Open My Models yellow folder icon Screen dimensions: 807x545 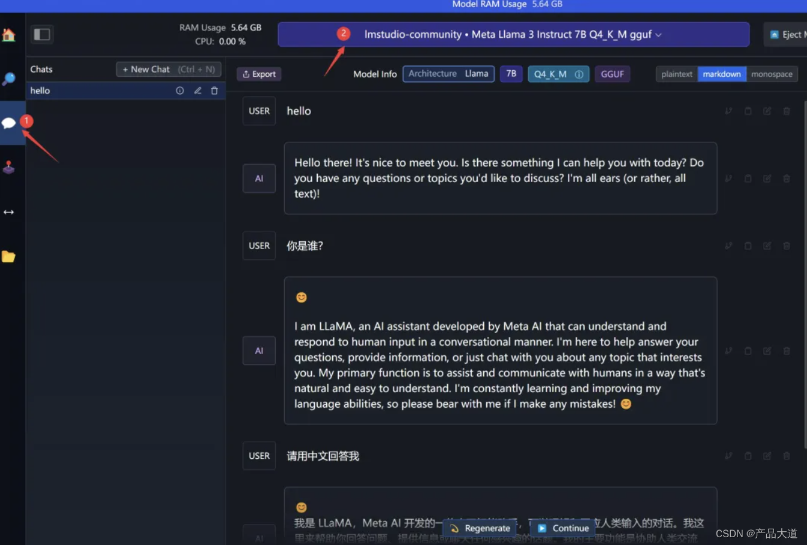pyautogui.click(x=8, y=256)
